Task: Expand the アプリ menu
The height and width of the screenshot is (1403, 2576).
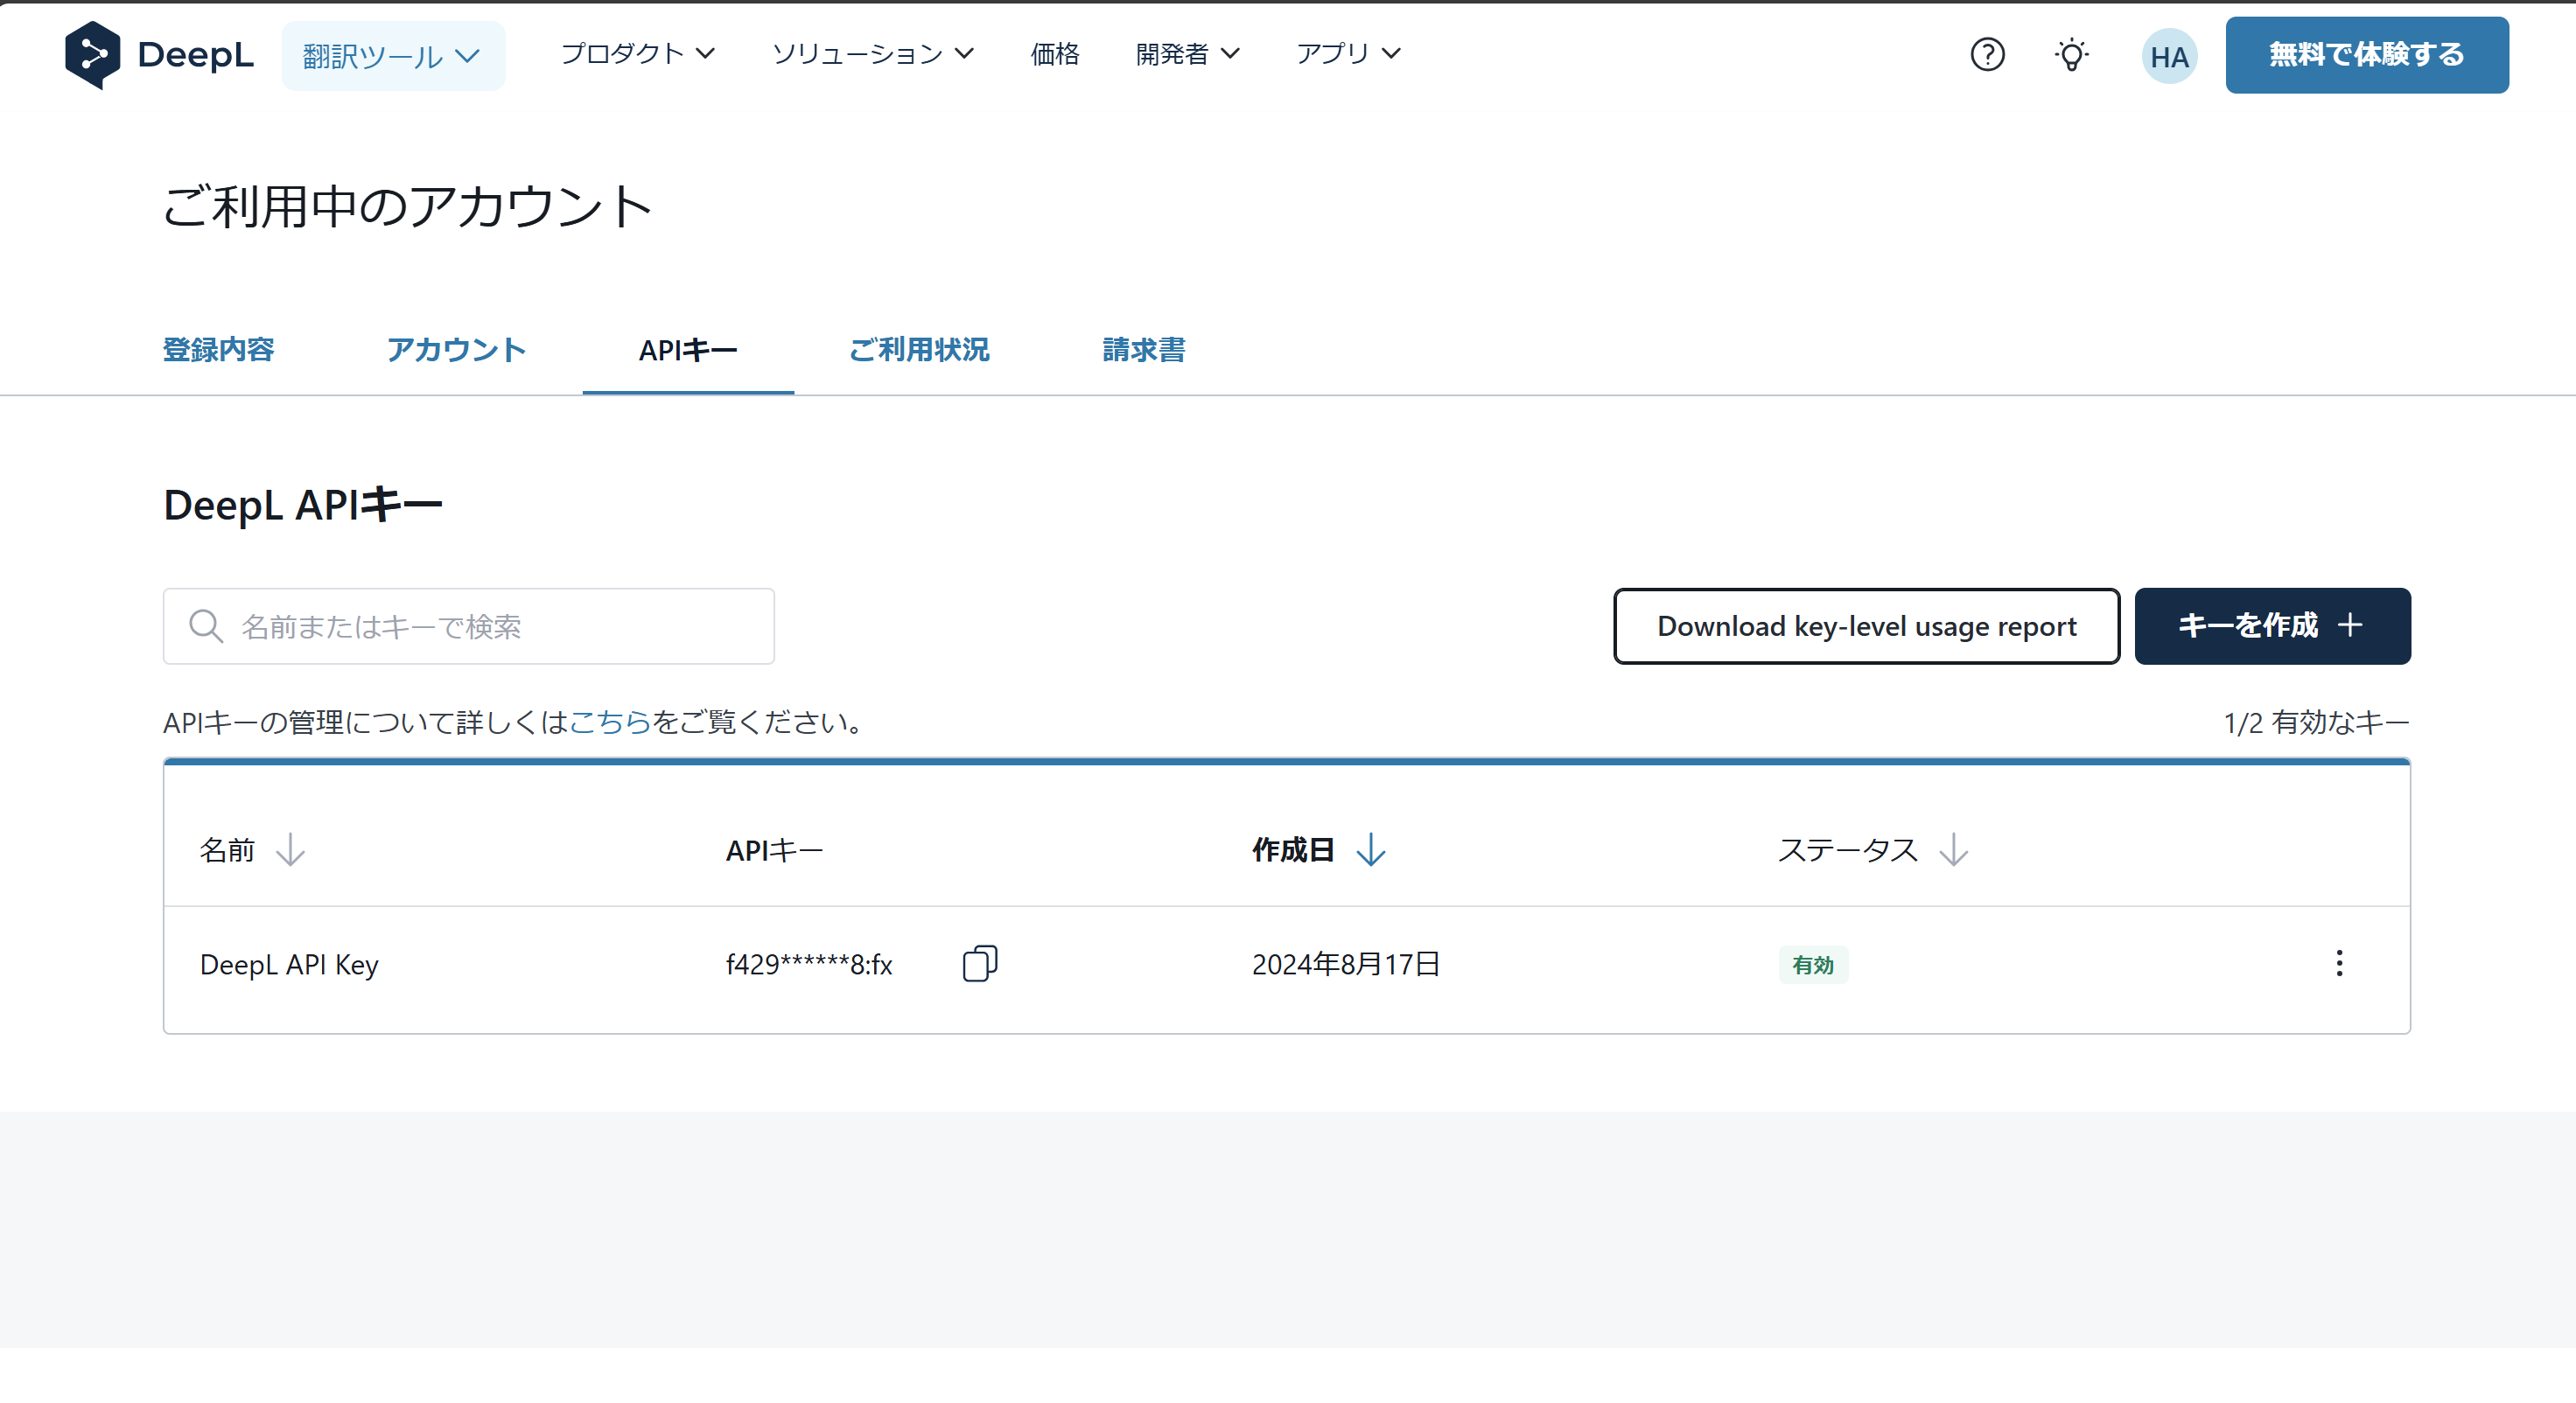Action: click(x=1348, y=54)
